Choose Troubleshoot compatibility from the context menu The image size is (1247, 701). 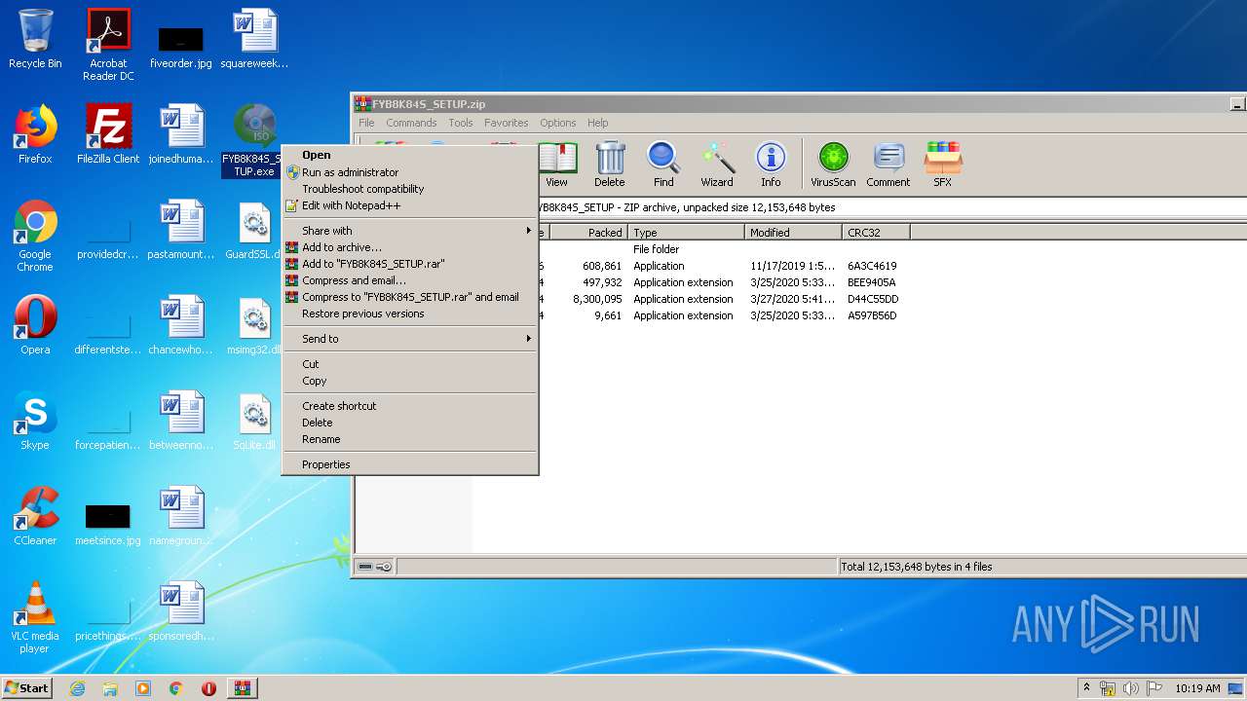[x=409, y=189]
